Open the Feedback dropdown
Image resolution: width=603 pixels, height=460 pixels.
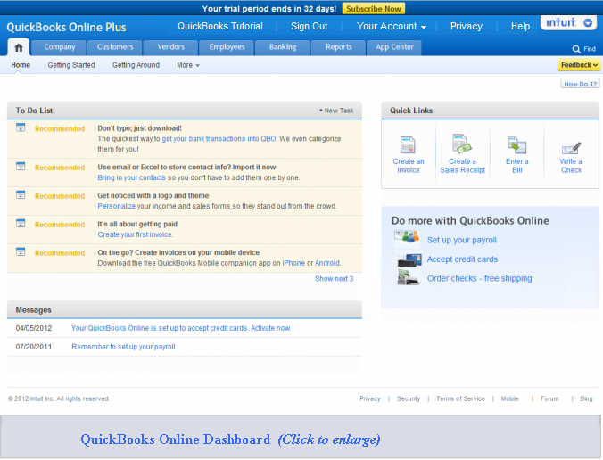tap(579, 65)
